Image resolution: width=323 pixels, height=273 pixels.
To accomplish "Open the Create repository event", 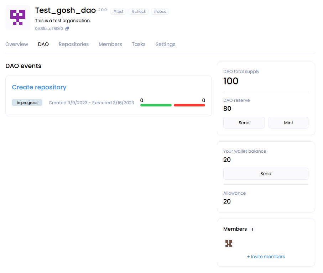I will click(39, 87).
